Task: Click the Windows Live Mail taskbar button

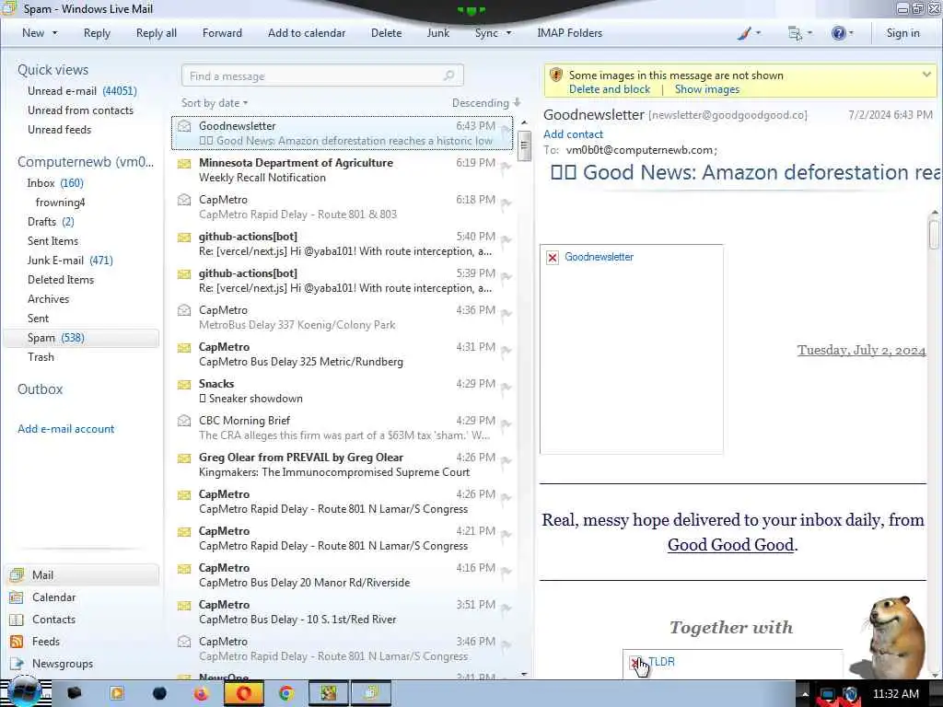Action: pos(371,694)
